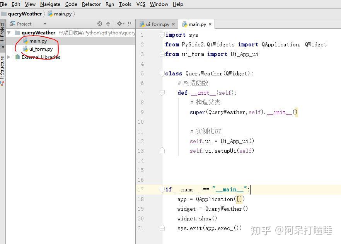Click the External Libraries icon

point(17,57)
